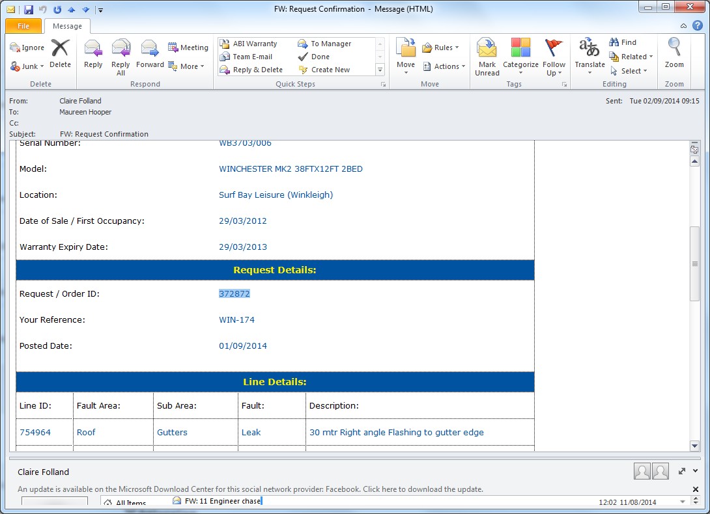
Task: Open the Categorize color menu
Action: click(x=520, y=56)
